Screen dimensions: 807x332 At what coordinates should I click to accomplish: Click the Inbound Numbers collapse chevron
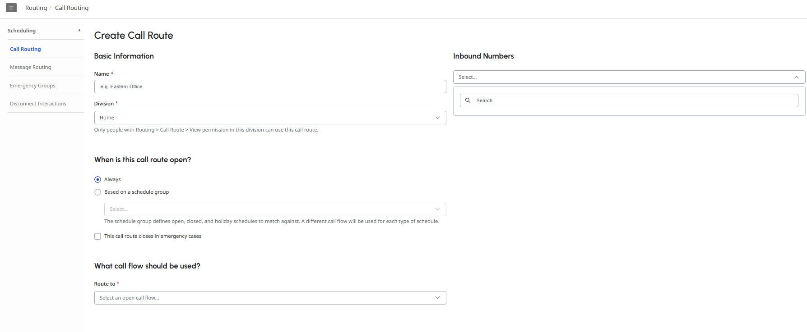point(796,77)
